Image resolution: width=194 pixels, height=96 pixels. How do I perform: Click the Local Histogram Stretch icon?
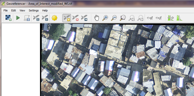(x=171, y=18)
